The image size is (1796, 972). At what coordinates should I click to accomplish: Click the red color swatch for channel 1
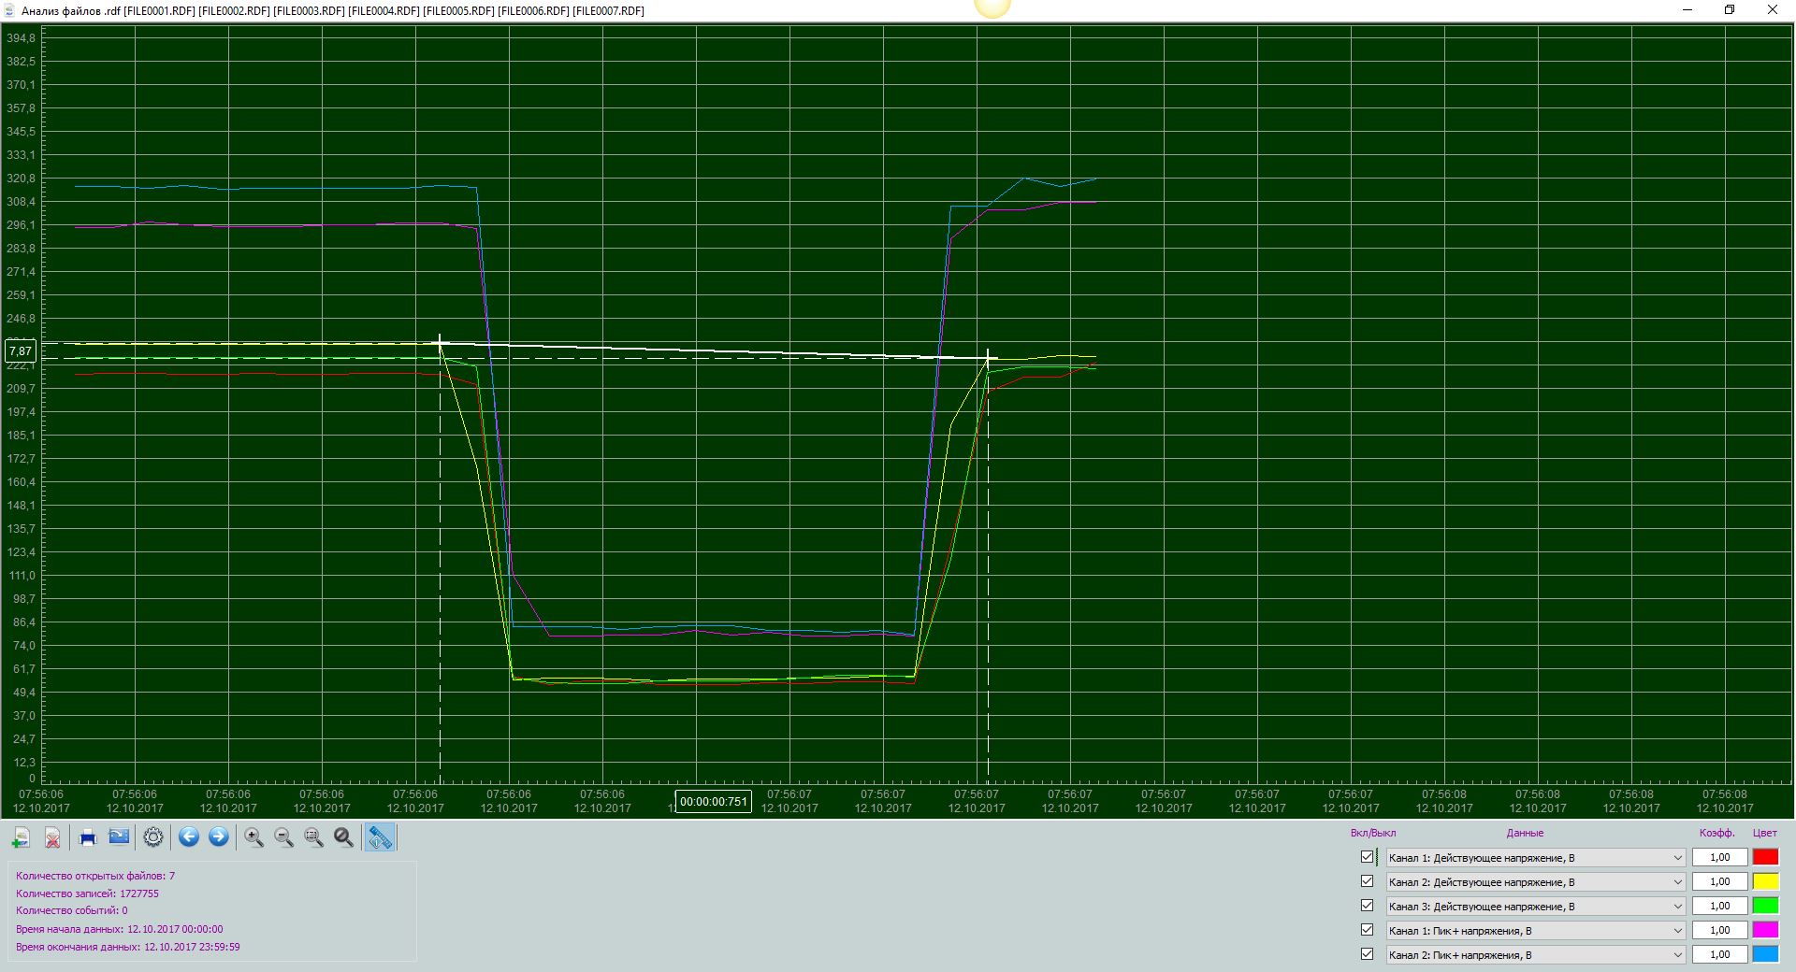point(1765,857)
